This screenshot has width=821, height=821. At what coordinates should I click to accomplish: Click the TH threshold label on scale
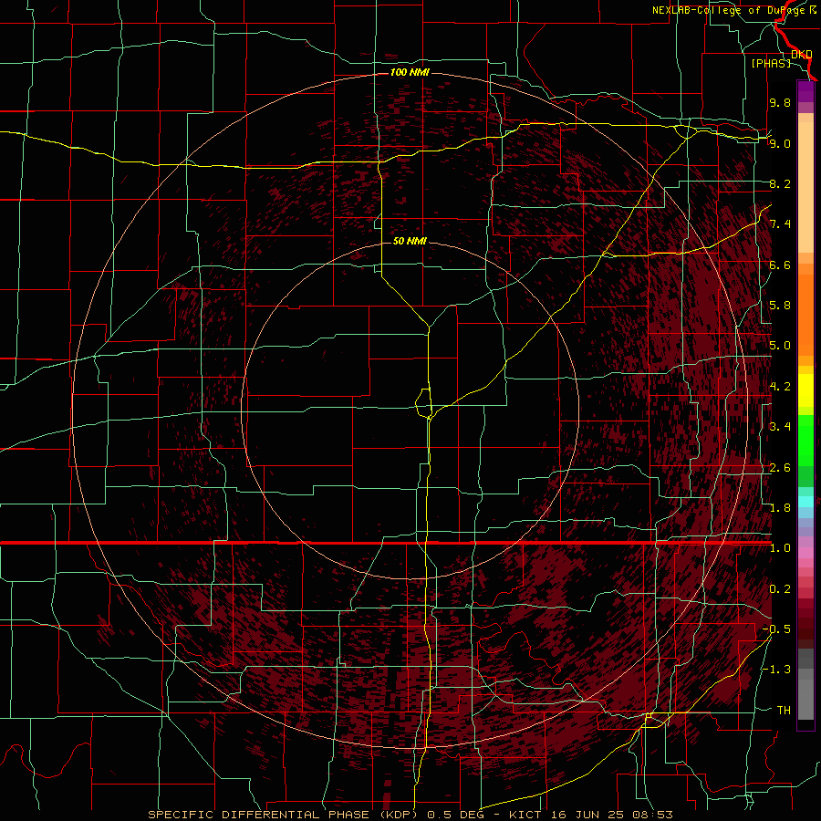click(x=784, y=711)
